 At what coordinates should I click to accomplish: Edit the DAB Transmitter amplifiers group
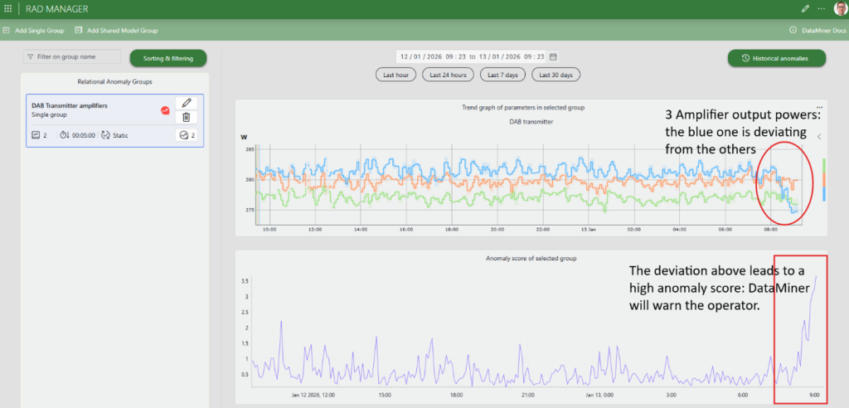187,103
